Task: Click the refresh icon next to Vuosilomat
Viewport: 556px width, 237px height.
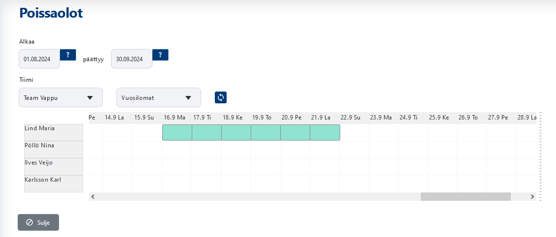Action: coord(221,97)
